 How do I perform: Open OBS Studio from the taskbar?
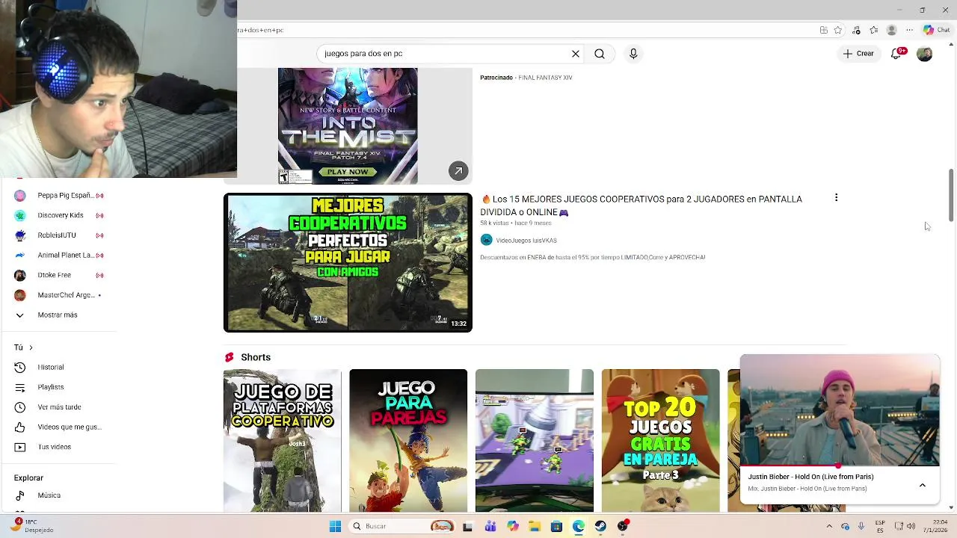point(623,526)
